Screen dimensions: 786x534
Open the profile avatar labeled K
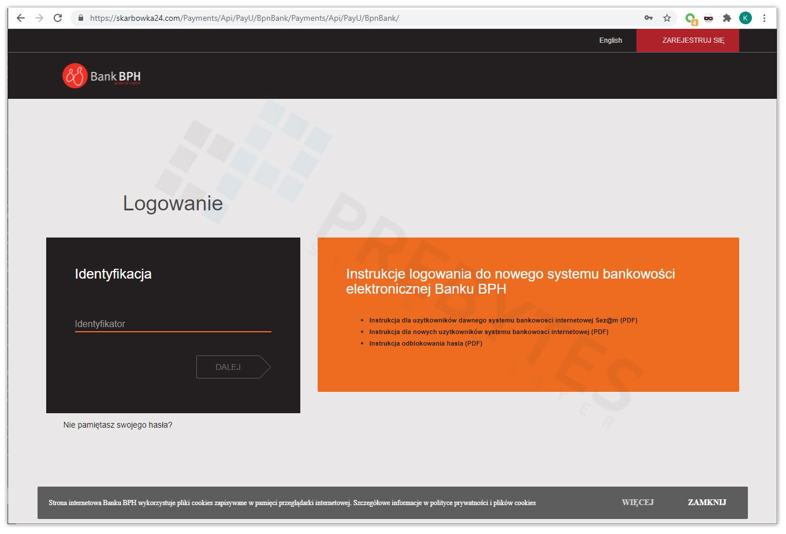[x=746, y=18]
